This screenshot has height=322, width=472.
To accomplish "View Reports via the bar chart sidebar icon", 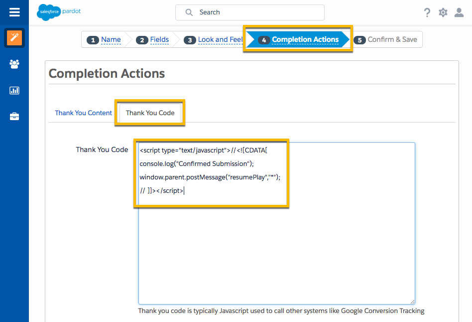I will (x=14, y=90).
